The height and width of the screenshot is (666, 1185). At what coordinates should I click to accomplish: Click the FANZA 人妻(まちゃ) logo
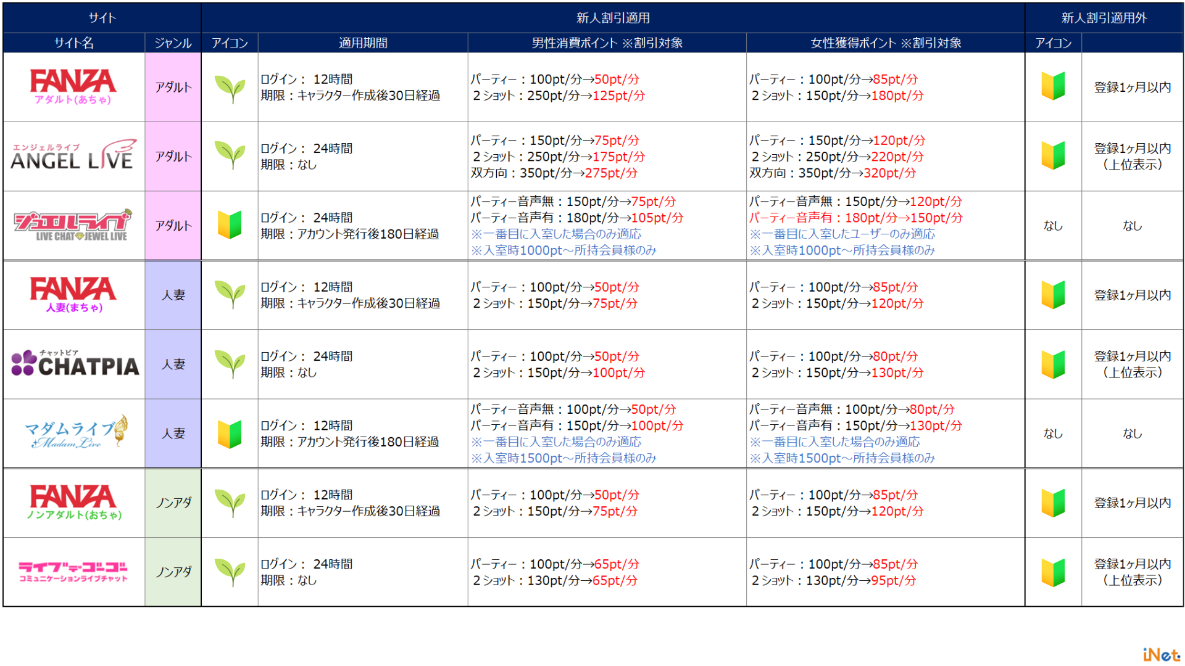pyautogui.click(x=73, y=295)
